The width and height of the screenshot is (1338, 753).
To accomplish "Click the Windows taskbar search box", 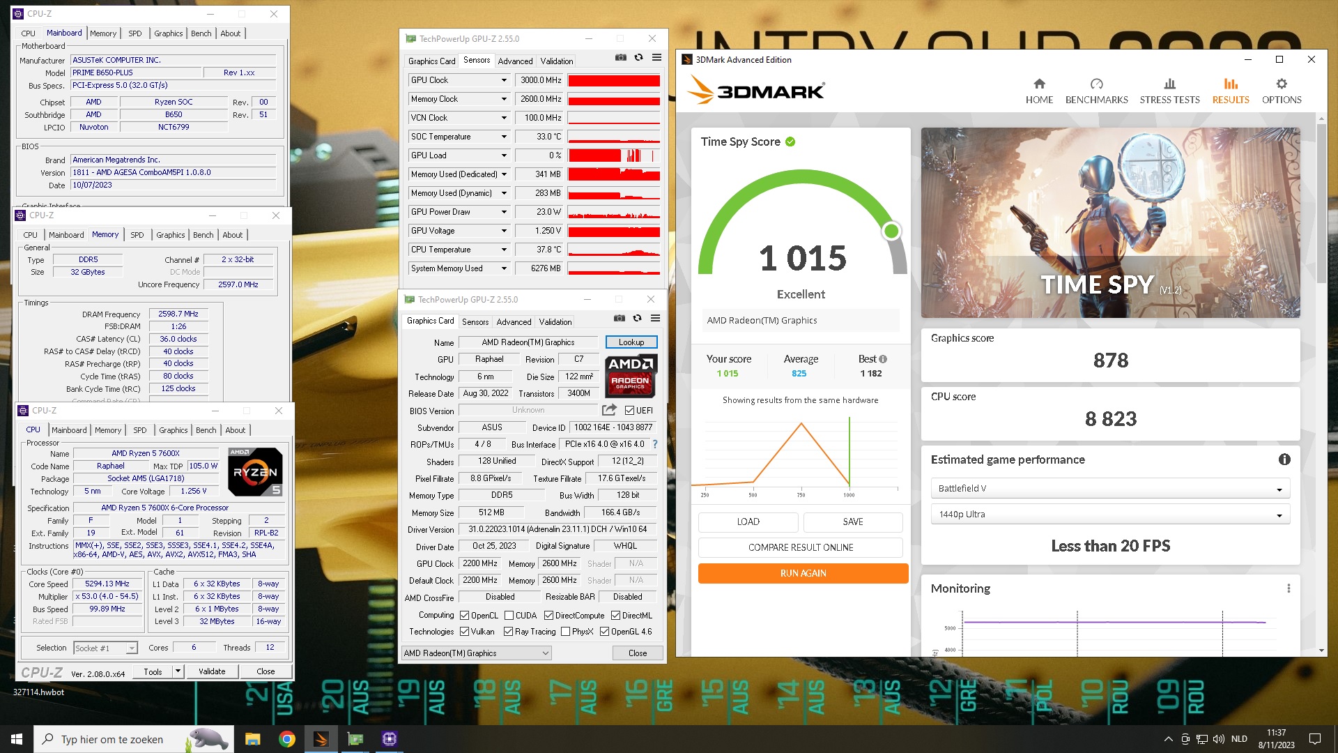I will [x=132, y=739].
